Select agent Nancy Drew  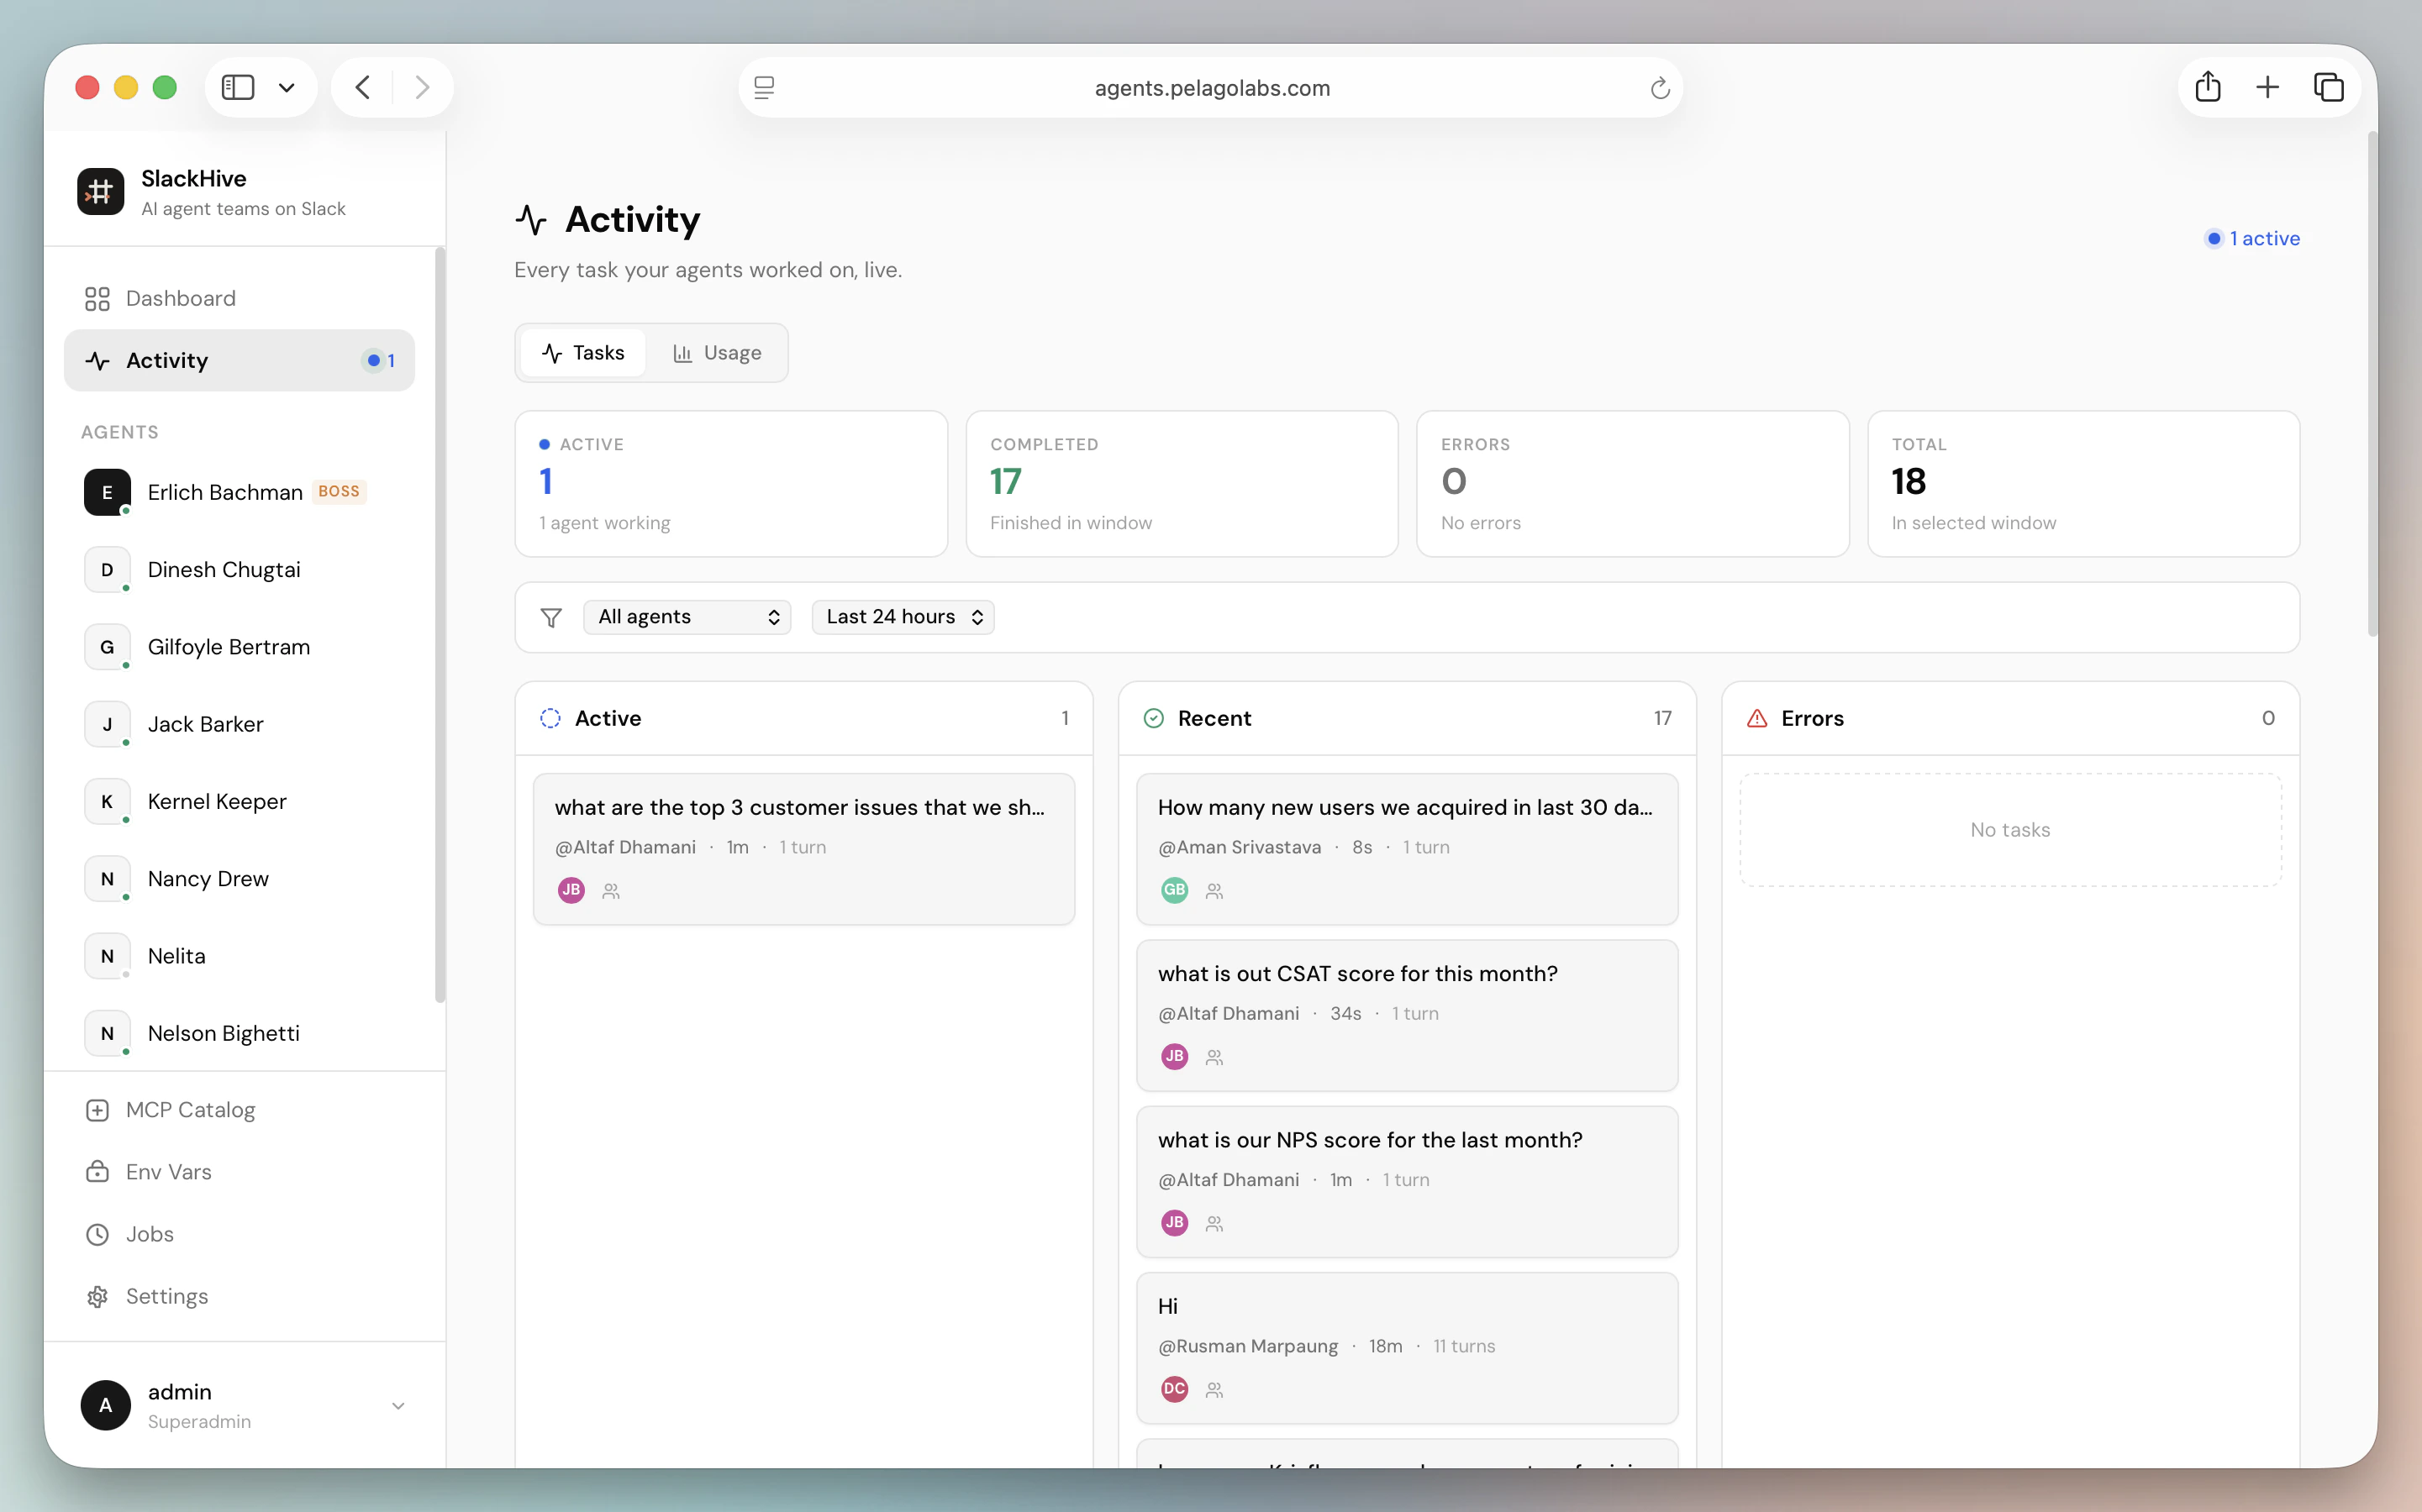240,879
